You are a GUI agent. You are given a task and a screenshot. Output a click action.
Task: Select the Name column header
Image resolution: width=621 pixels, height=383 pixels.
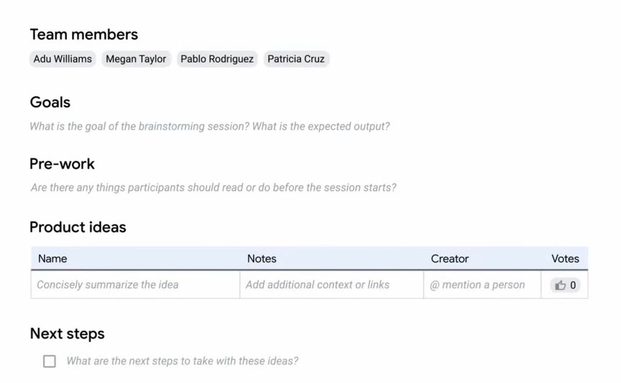53,259
